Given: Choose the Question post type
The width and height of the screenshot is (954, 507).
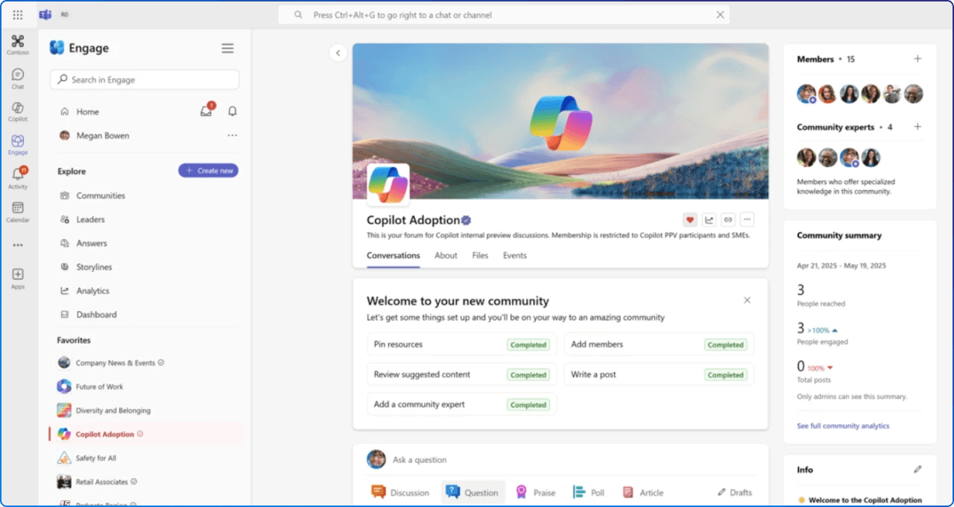Looking at the screenshot, I should (473, 492).
